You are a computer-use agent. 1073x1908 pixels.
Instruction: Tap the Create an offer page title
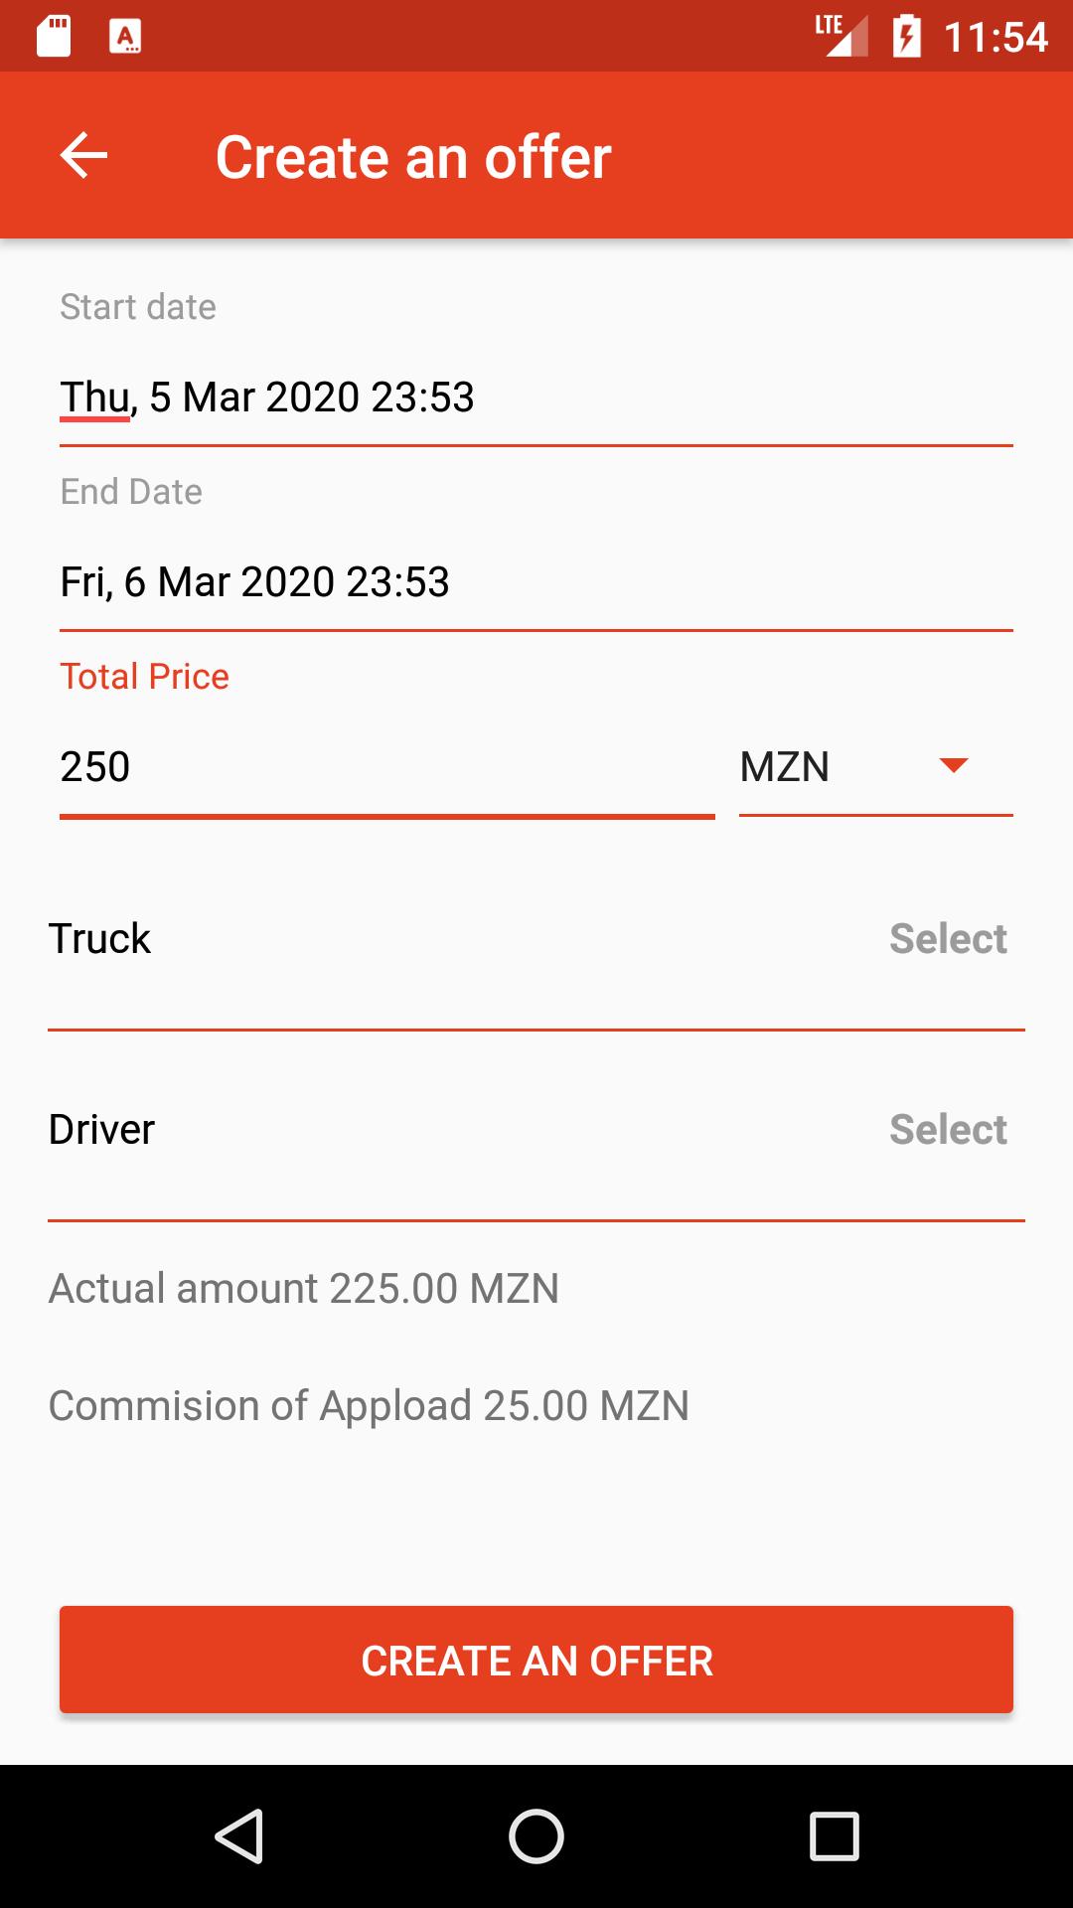[x=413, y=157]
